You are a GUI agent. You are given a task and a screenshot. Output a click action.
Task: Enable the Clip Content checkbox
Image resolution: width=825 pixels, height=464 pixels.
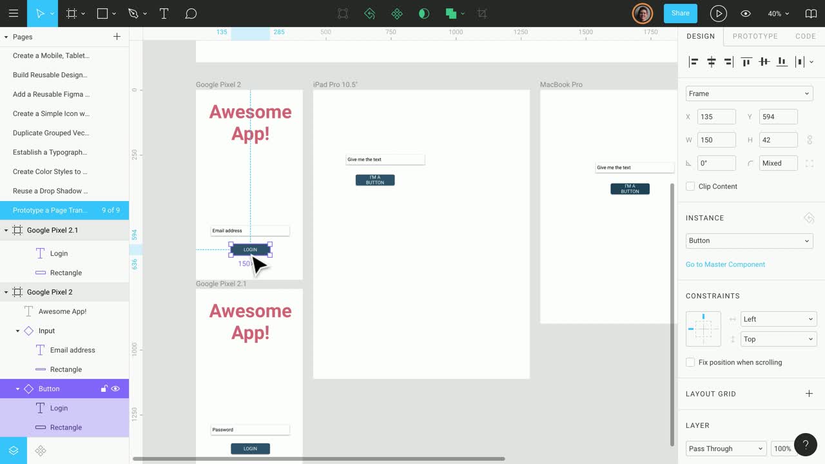tap(690, 186)
